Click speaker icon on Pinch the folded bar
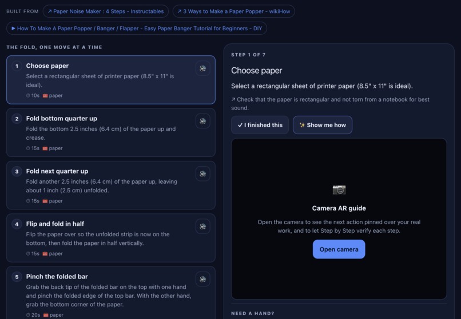 click(x=202, y=279)
